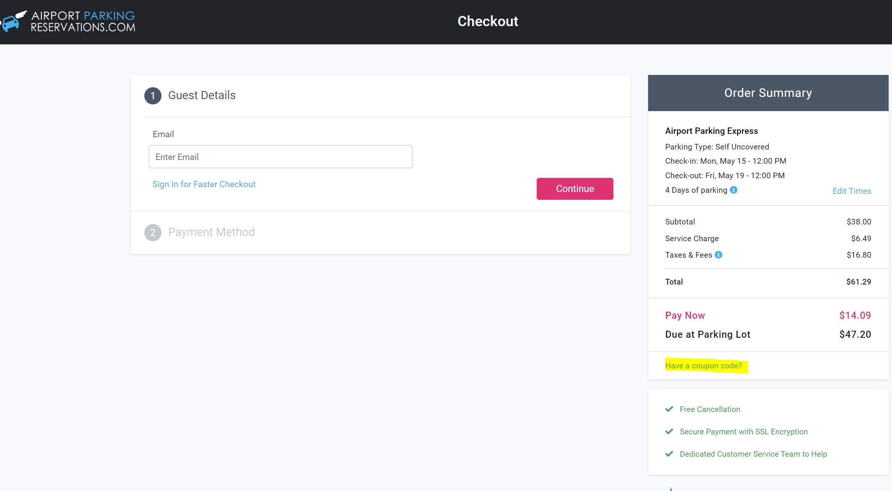Click checkmark next to Secure Payment with SSL
The height and width of the screenshot is (491, 892).
click(x=669, y=431)
